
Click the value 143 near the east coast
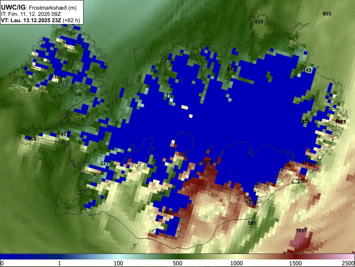click(307, 70)
